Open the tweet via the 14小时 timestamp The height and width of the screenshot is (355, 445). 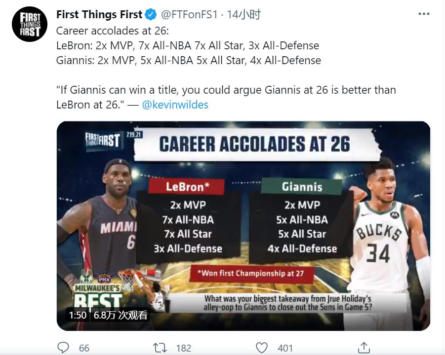[x=243, y=14]
